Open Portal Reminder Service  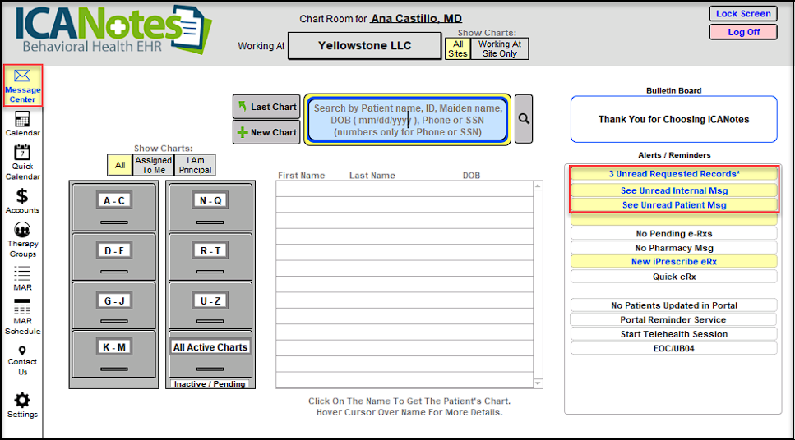(x=674, y=319)
